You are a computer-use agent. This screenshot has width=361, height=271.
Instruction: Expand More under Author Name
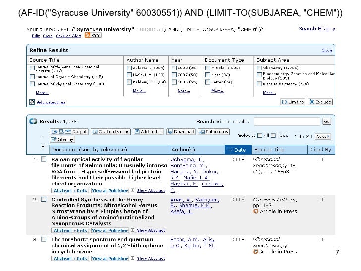tap(139, 91)
